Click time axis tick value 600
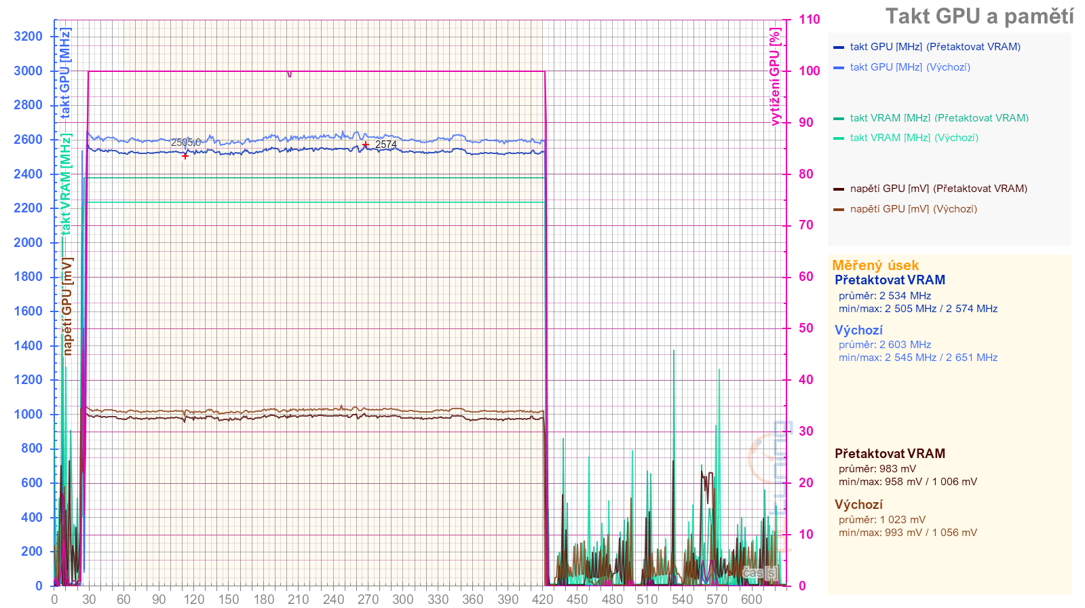This screenshot has height=608, width=1085. (751, 599)
